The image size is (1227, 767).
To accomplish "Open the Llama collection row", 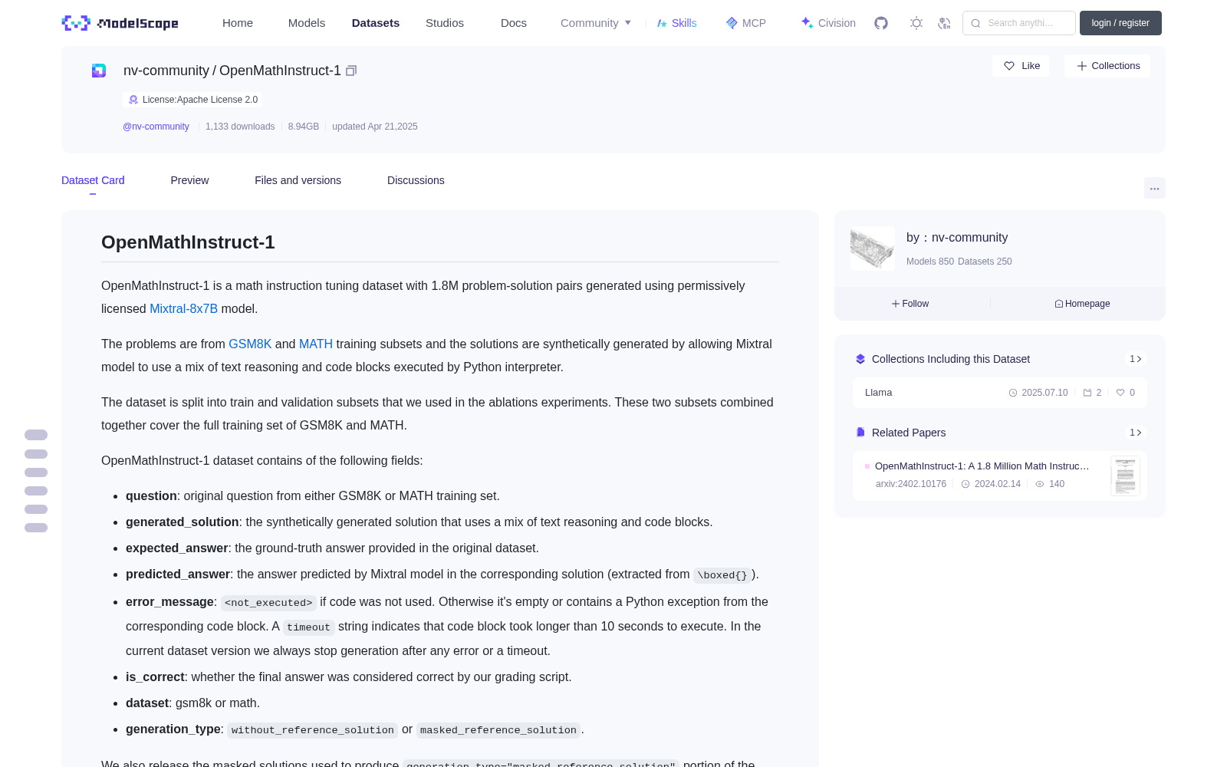I will click(1000, 393).
